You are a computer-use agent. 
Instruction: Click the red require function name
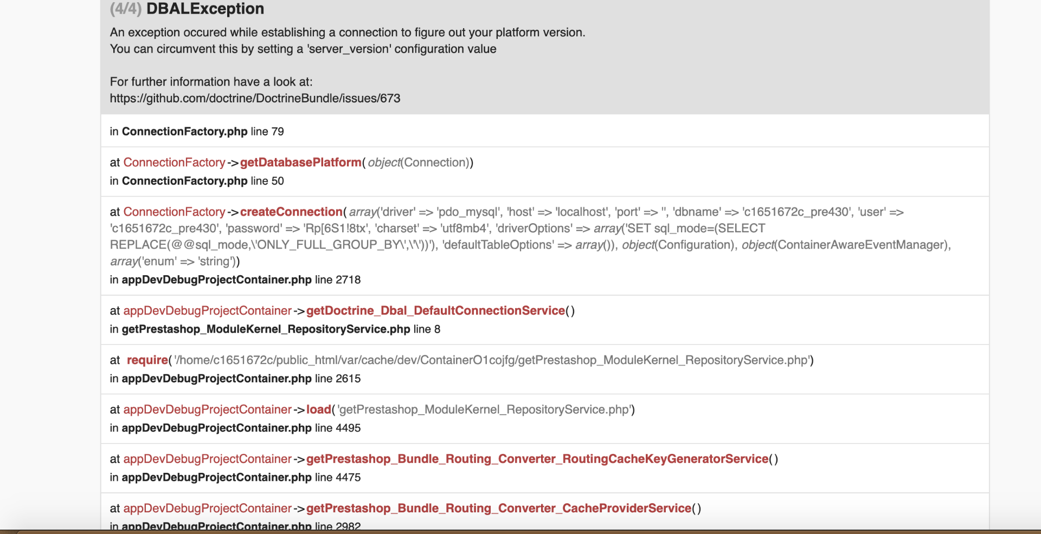147,360
